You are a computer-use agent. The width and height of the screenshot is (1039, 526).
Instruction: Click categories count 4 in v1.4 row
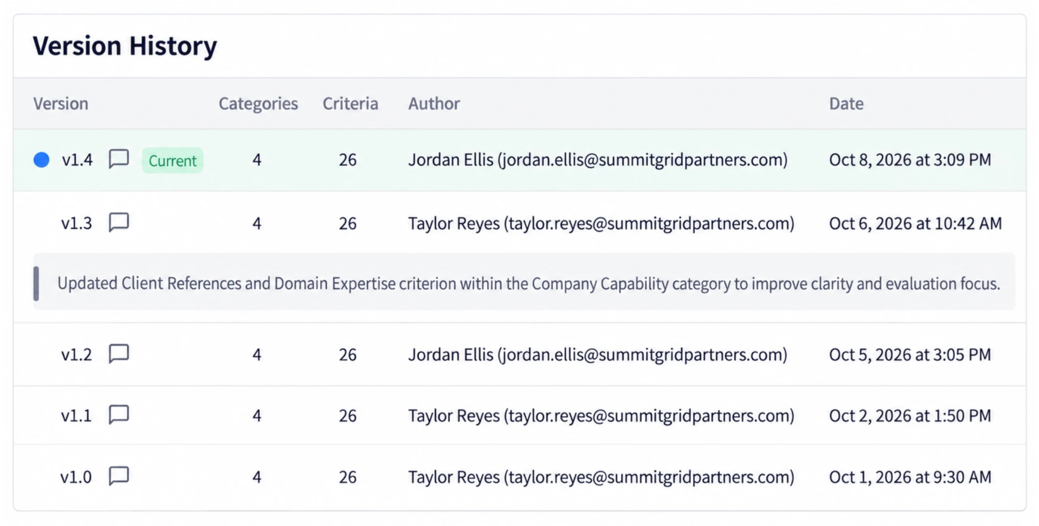click(x=257, y=159)
